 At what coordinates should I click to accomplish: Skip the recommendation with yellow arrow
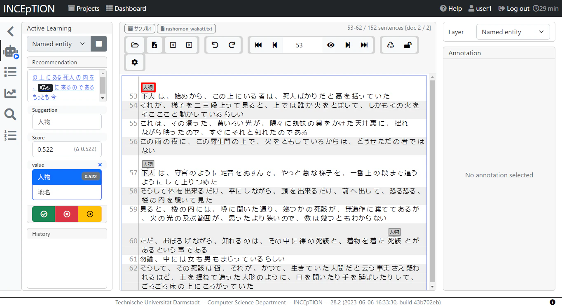[90, 214]
